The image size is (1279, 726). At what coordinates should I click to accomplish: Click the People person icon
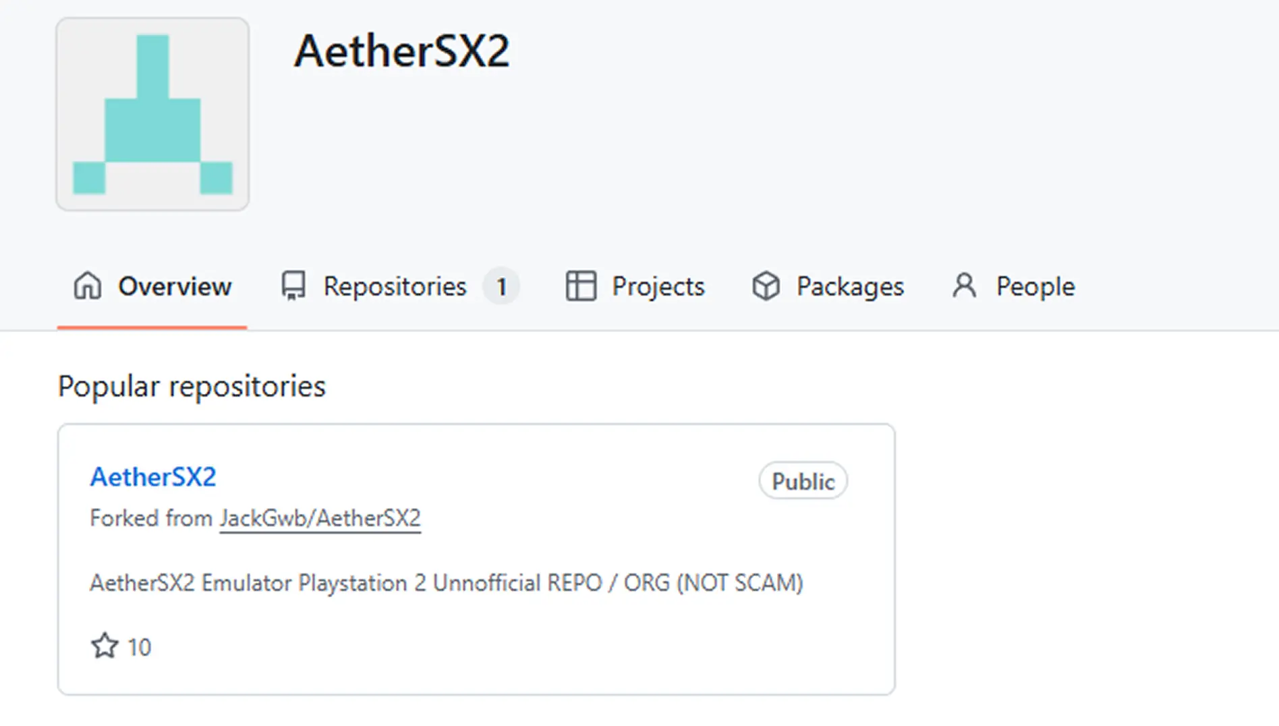coord(965,286)
